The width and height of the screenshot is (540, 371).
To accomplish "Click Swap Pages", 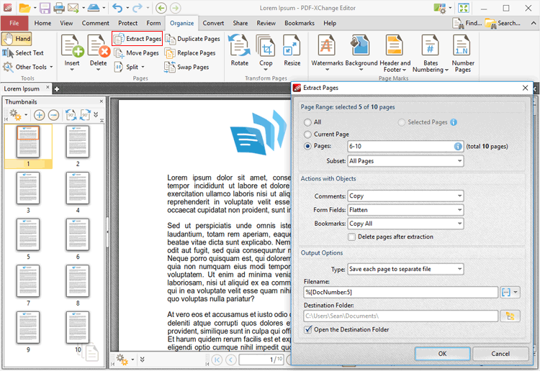I will (x=186, y=67).
